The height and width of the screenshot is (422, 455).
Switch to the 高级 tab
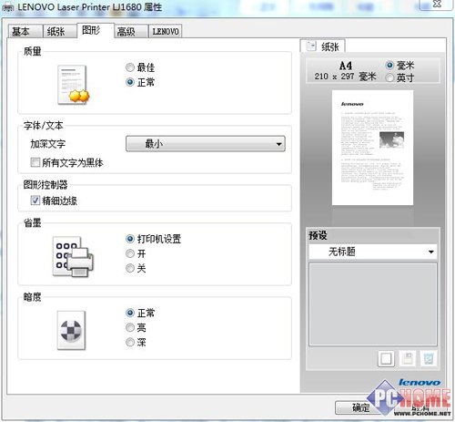point(130,31)
